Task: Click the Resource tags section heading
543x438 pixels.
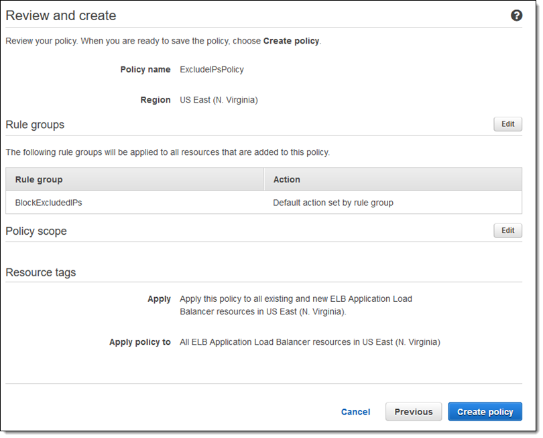Action: pos(41,272)
